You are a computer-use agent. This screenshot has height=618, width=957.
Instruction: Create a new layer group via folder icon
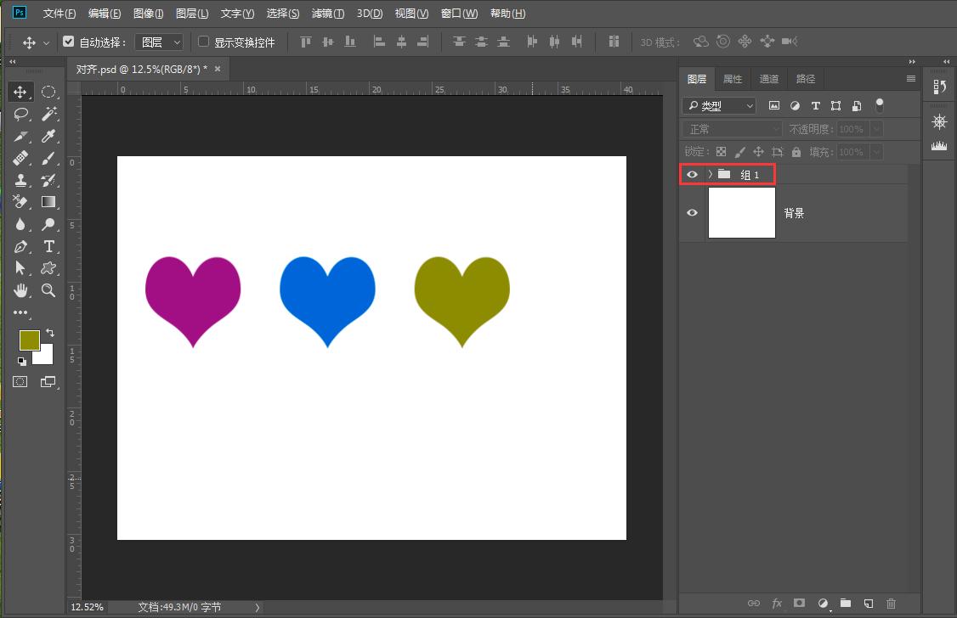click(x=845, y=604)
